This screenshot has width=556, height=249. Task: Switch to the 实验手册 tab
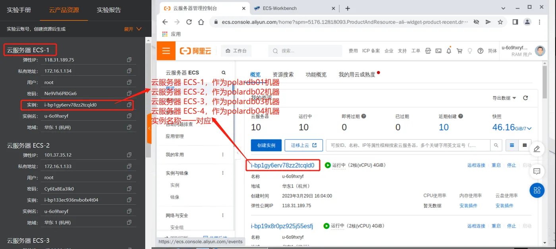(x=19, y=10)
